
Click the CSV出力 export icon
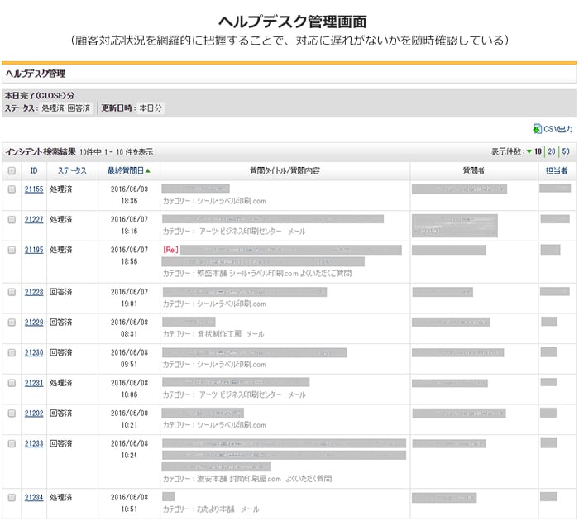538,129
